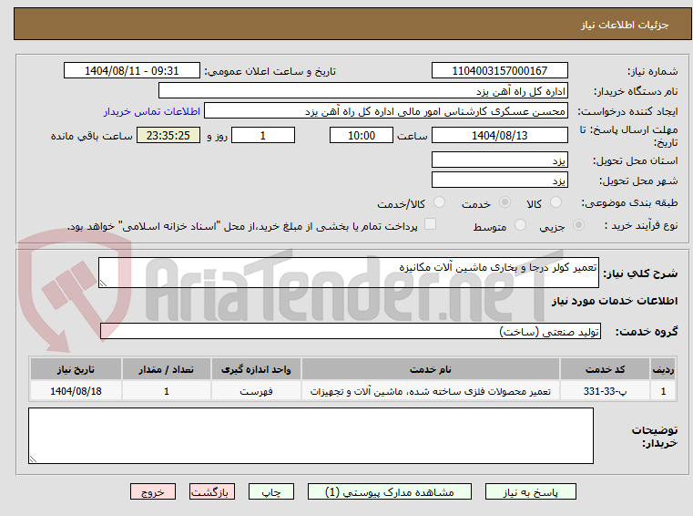Select the متوسط purchase type radio

pos(521,225)
